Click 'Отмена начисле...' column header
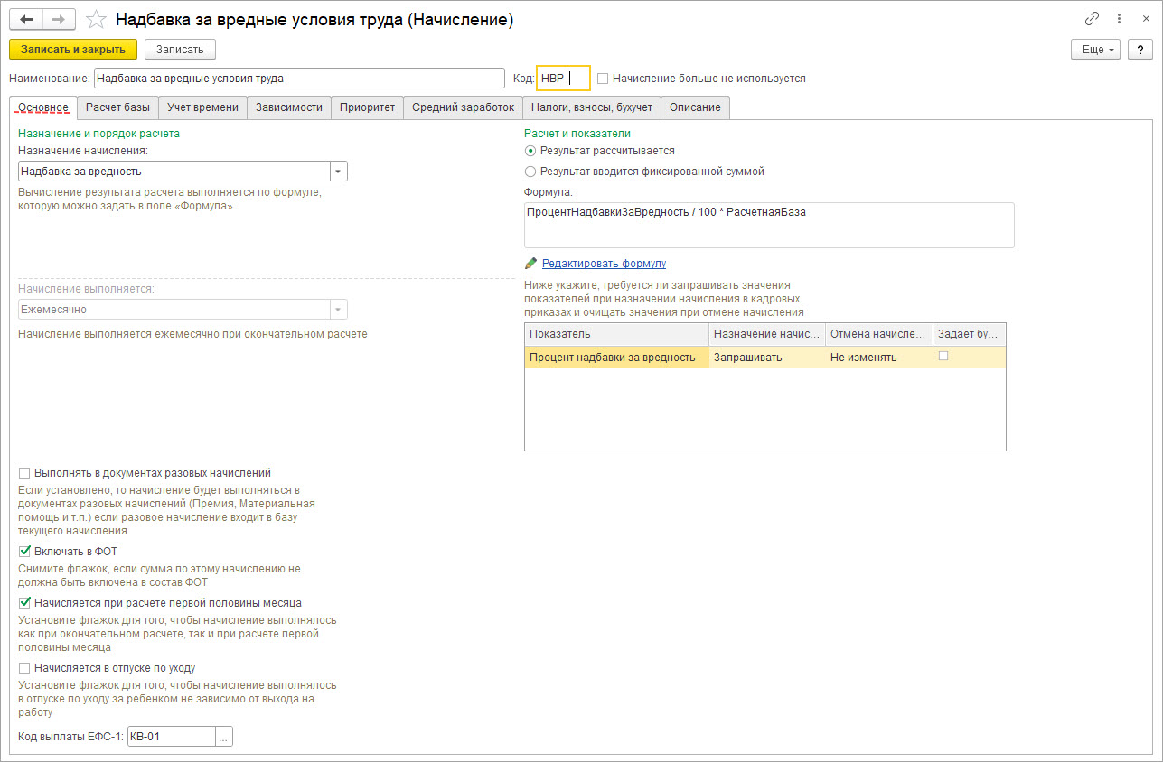Image resolution: width=1163 pixels, height=762 pixels. 879,334
